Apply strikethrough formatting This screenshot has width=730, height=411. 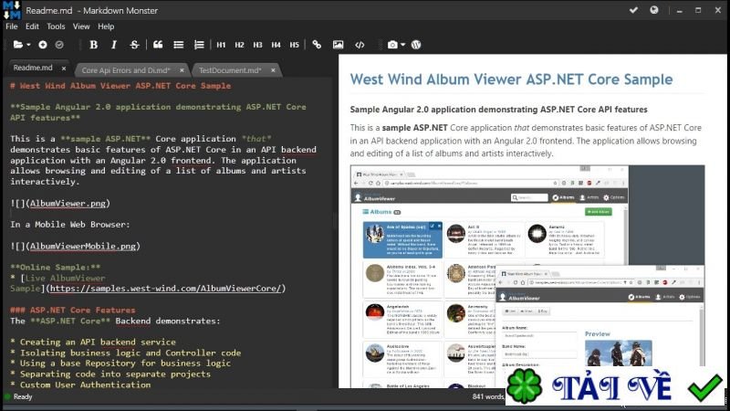[134, 45]
